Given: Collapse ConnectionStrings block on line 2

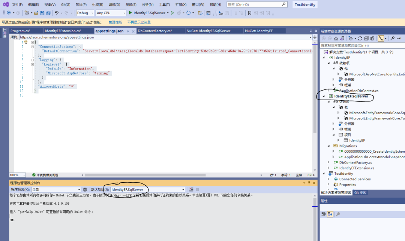Looking at the screenshot, I should coord(32,47).
